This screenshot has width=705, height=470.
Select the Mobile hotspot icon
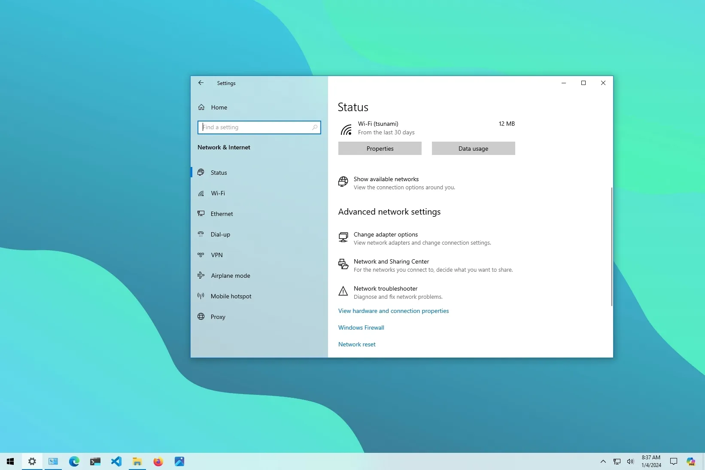pyautogui.click(x=201, y=296)
